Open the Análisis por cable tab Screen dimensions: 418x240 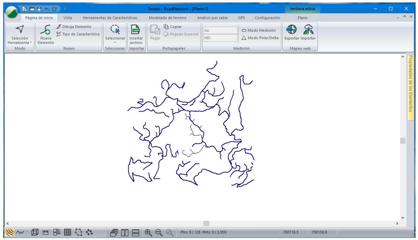[x=212, y=18]
